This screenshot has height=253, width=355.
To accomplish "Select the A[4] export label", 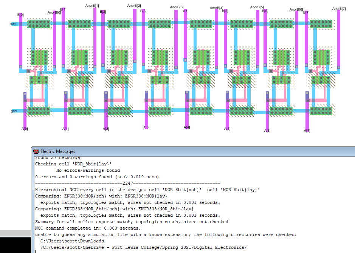I will [187, 127].
